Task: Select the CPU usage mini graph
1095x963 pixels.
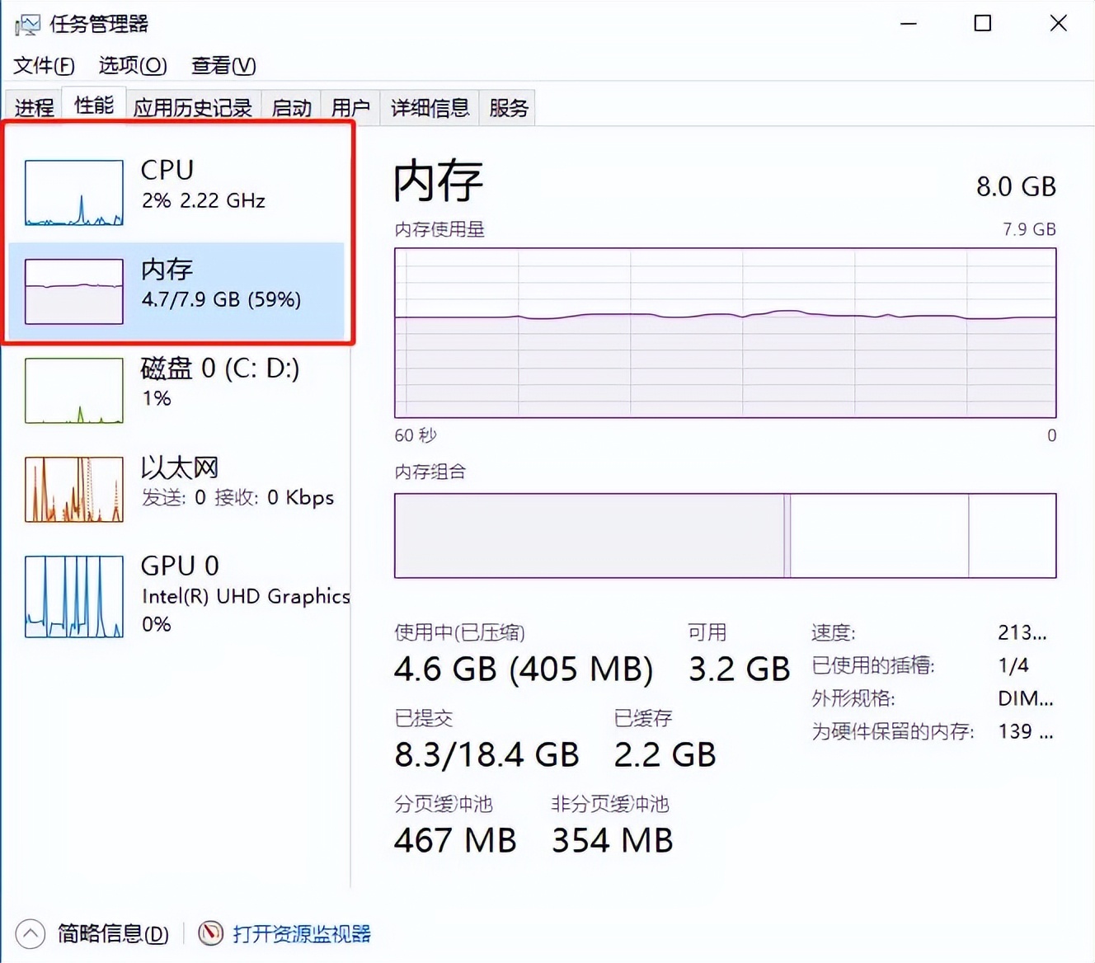Action: [74, 193]
